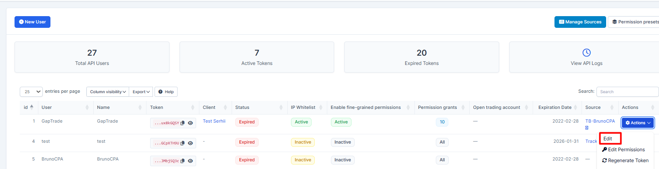Sort the table by the Expiration Date arrows

click(x=575, y=107)
